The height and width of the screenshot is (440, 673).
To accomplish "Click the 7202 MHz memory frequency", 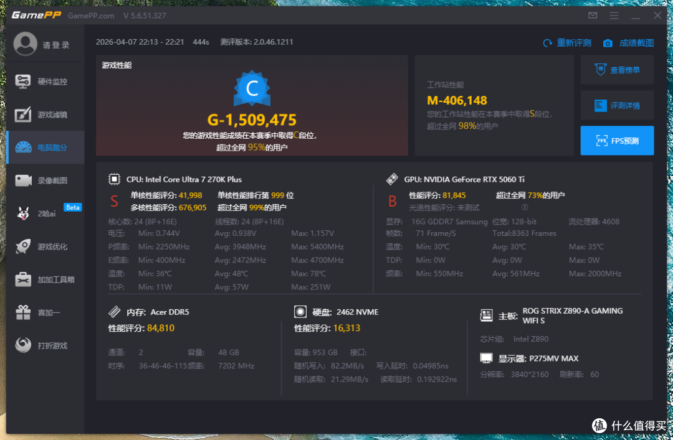I will click(x=236, y=366).
